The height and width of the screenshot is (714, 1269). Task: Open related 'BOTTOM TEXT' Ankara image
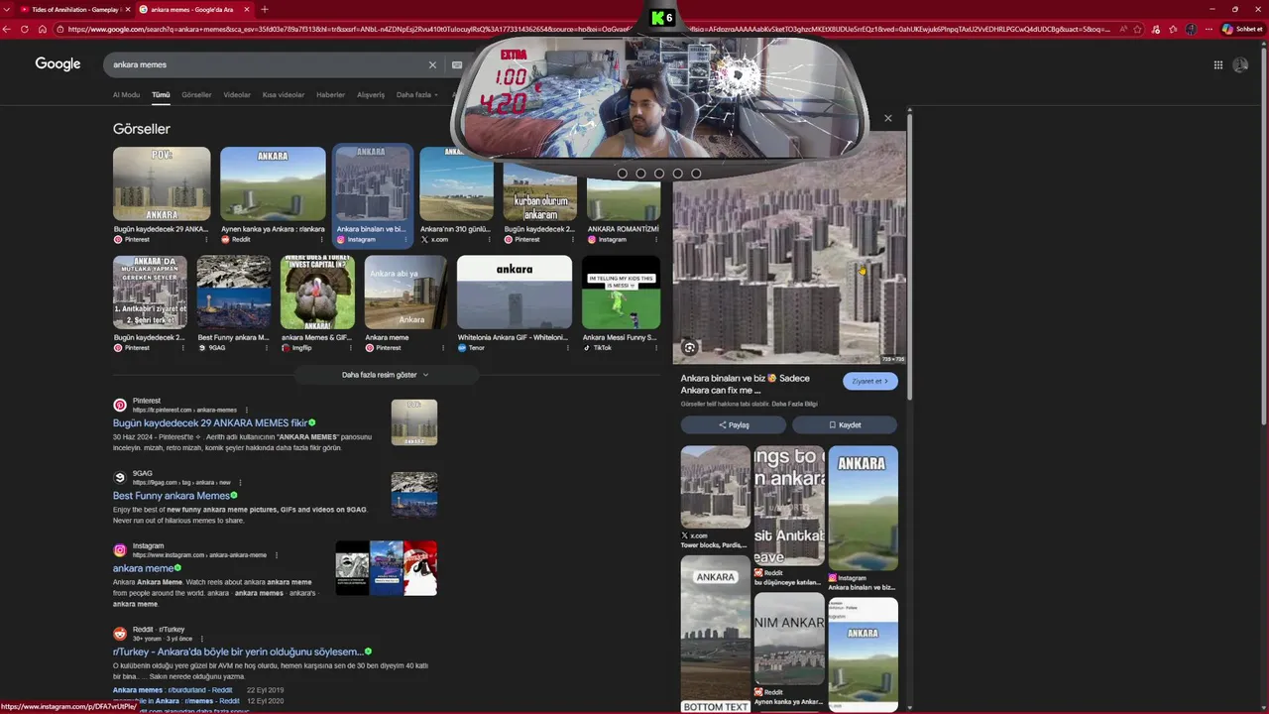[x=716, y=635]
